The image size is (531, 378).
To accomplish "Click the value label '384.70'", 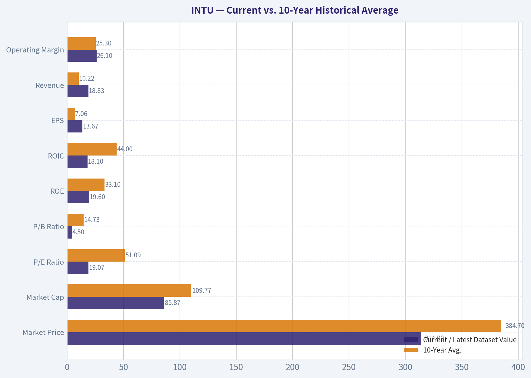I will 515,326.
